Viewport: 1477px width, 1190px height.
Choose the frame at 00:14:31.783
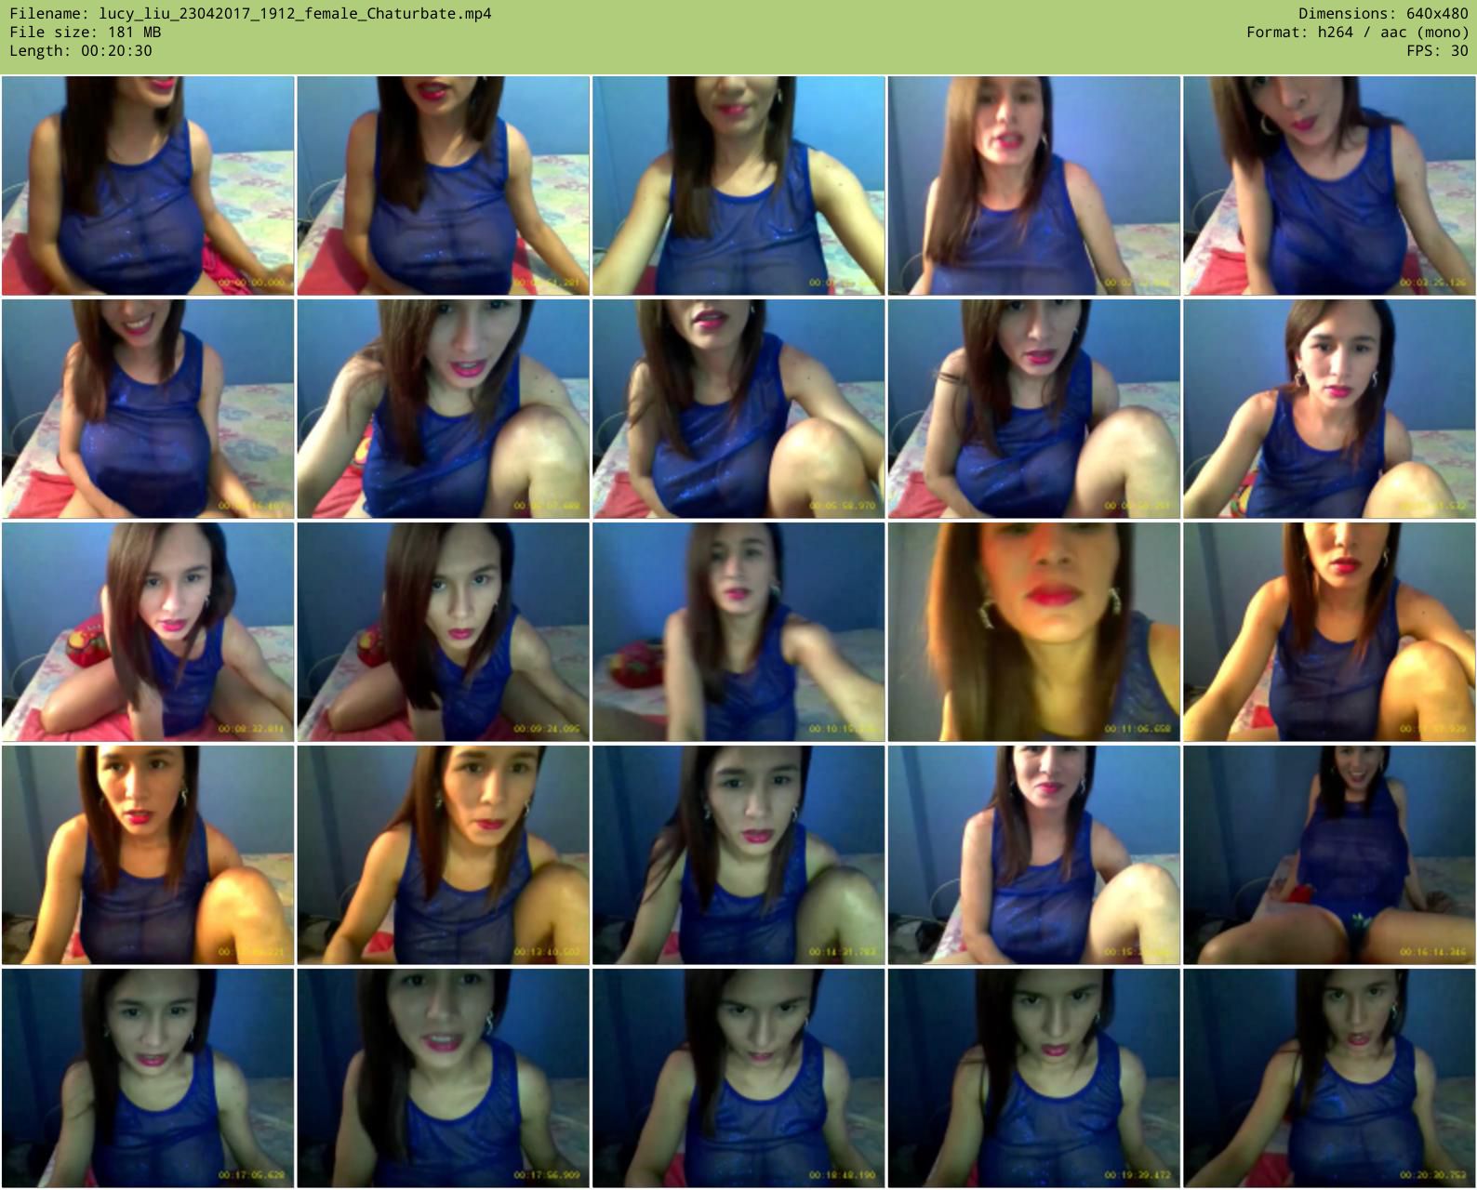738,855
